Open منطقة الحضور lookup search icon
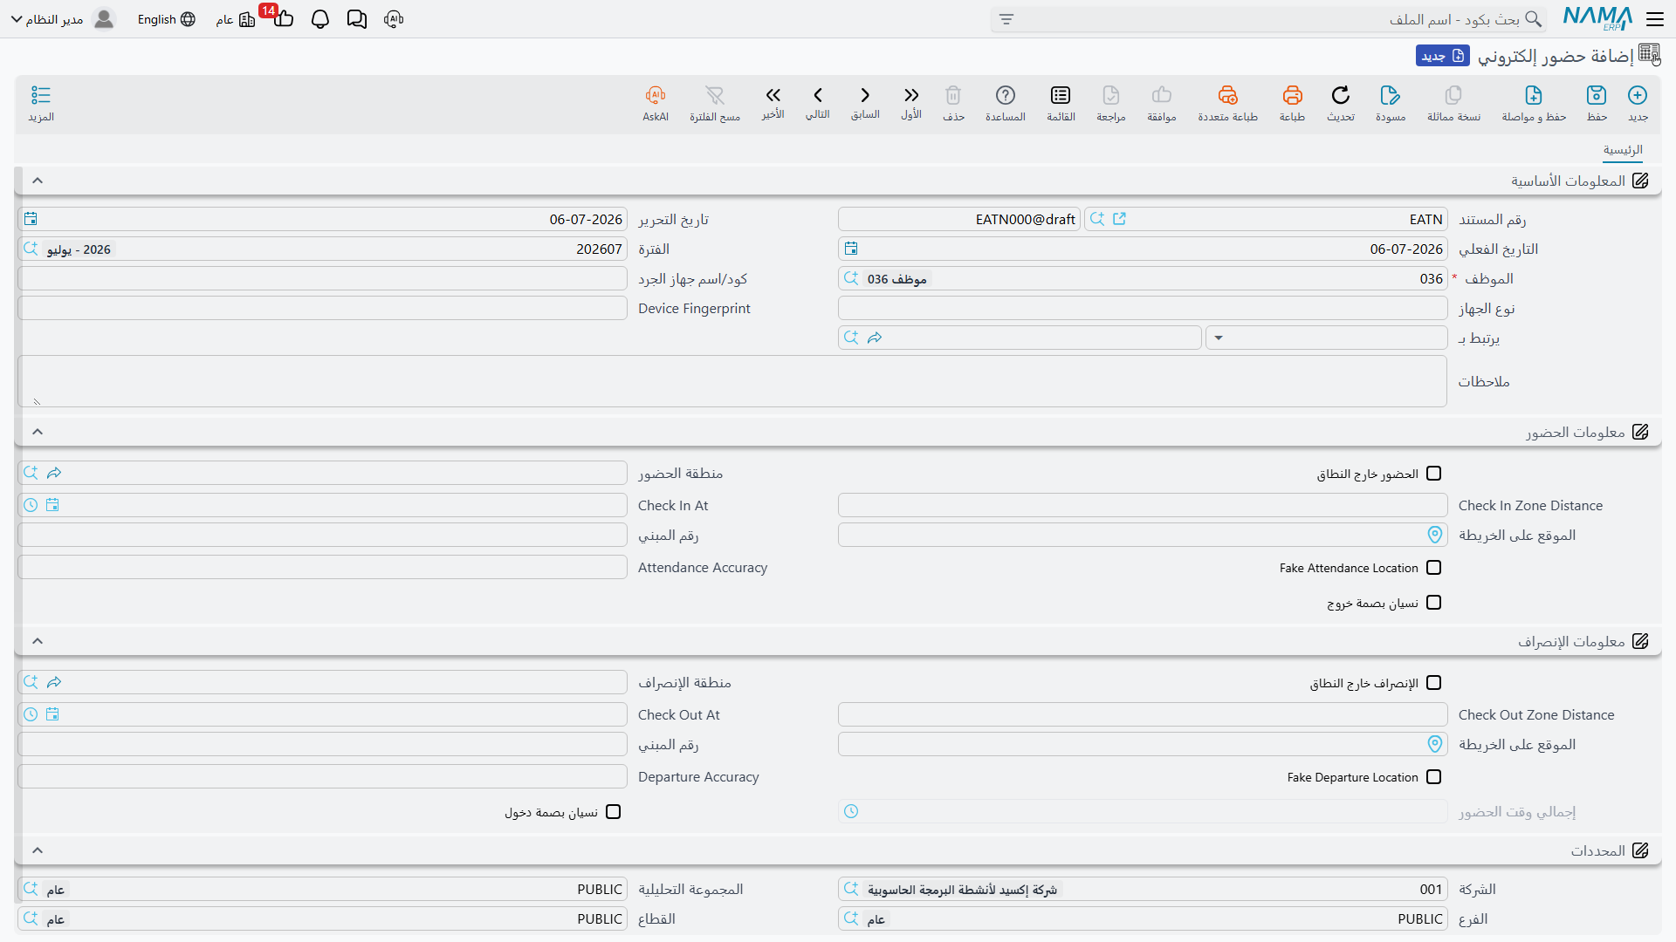 31,472
